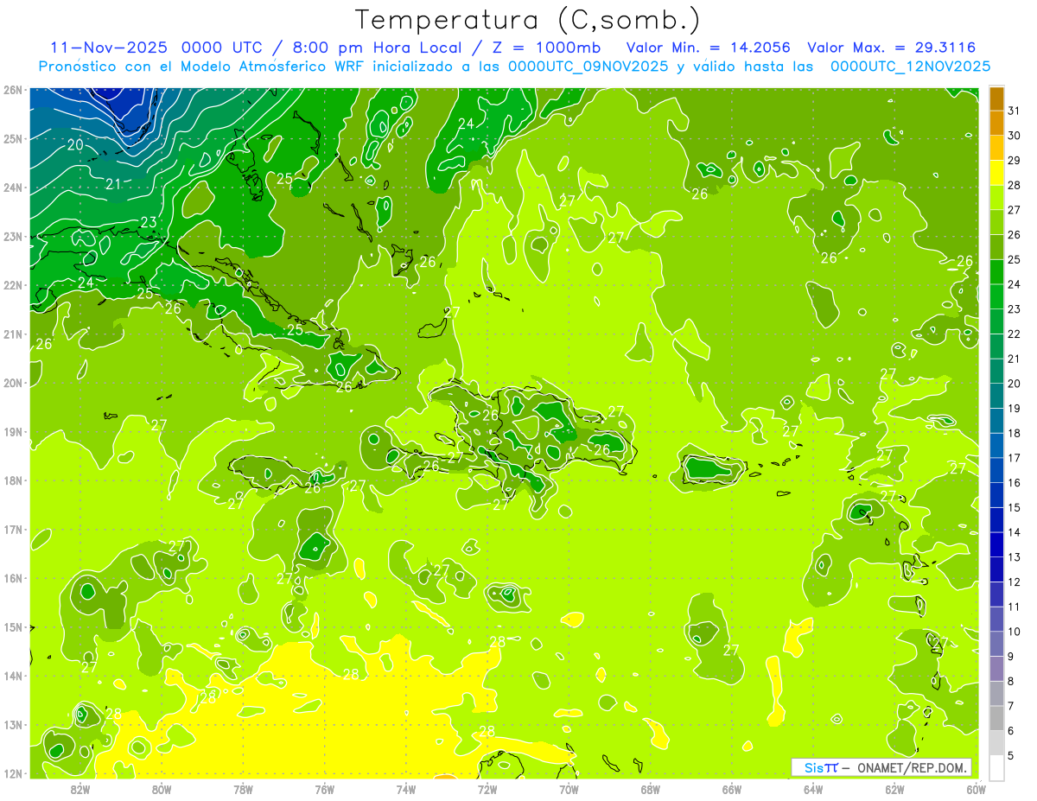The image size is (1037, 801).
Task: Click the latitude axis label 19N
Action: pos(12,432)
